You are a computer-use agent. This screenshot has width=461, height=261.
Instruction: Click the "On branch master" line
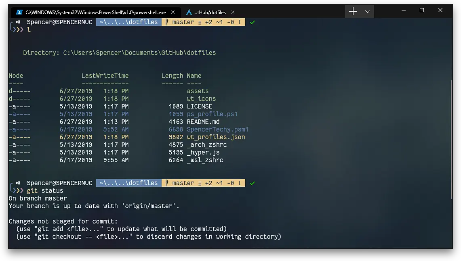coord(38,198)
